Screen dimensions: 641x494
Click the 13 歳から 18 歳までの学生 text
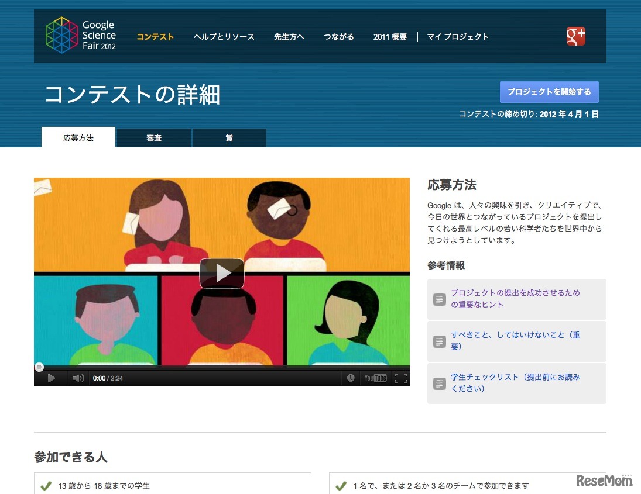(x=104, y=486)
